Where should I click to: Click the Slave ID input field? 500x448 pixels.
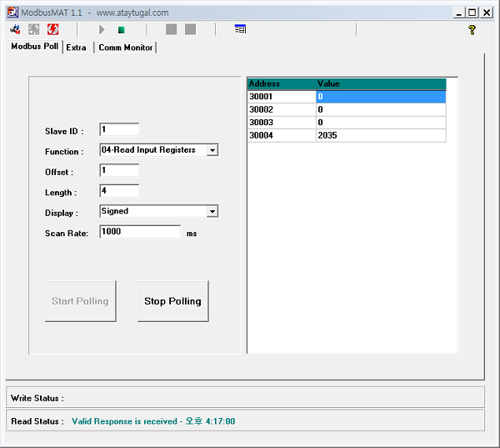(119, 130)
